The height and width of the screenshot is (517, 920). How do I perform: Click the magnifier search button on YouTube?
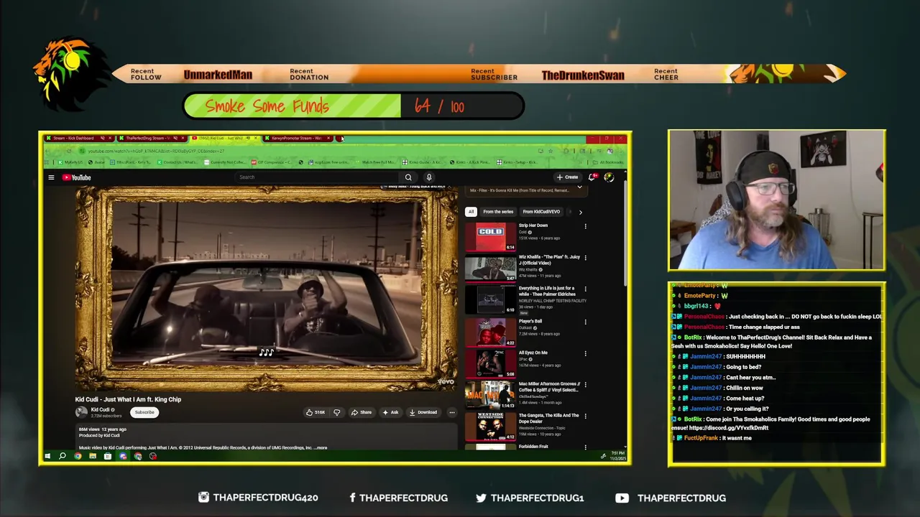click(408, 177)
